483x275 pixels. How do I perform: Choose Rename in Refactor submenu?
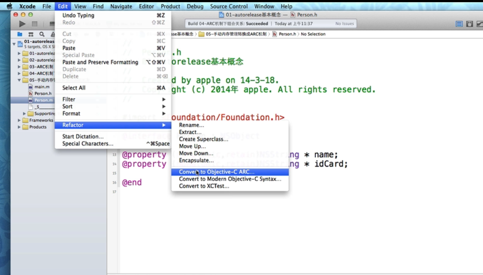coord(230,125)
